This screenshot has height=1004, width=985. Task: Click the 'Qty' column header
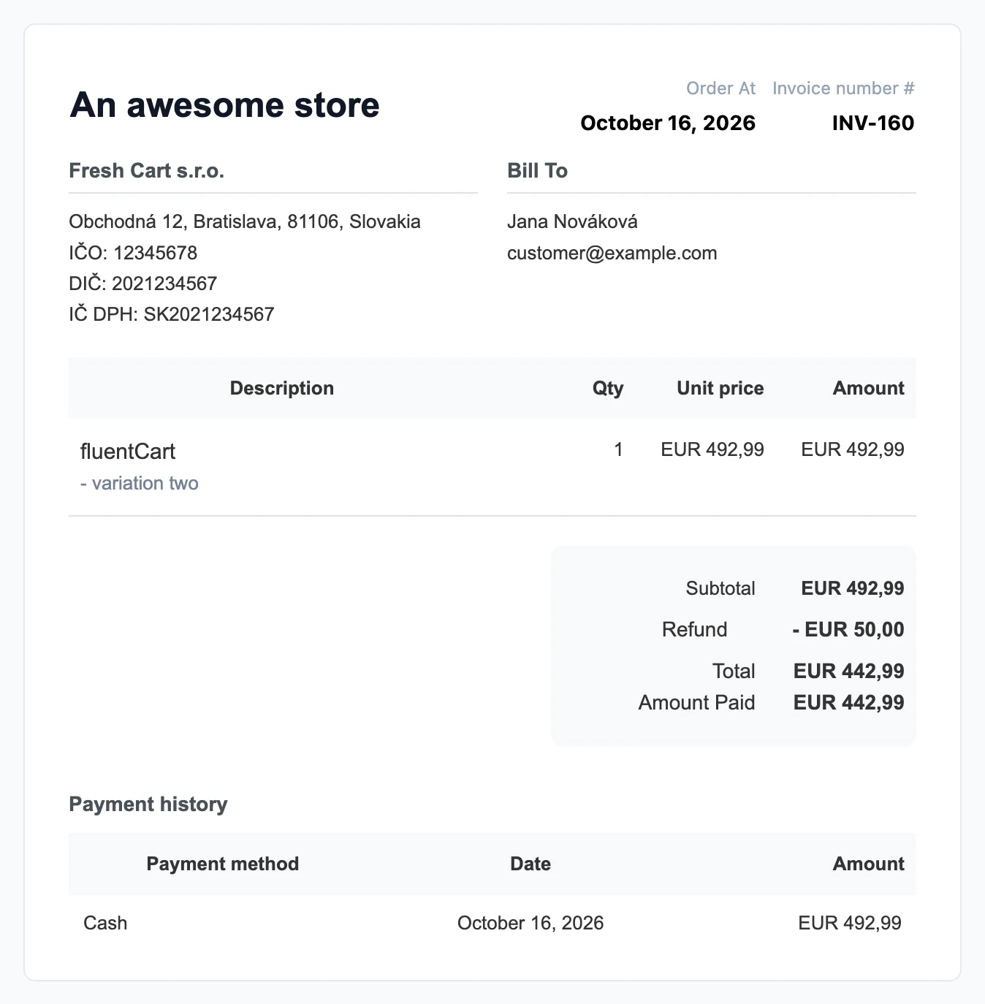coord(608,388)
